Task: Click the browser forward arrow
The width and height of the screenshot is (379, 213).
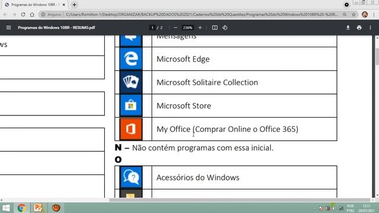Action: pyautogui.click(x=14, y=14)
